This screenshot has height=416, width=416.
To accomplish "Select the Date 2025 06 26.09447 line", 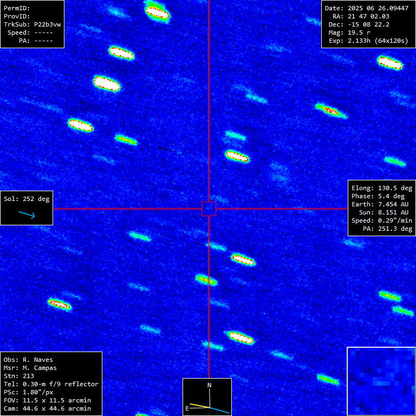I will (x=367, y=8).
